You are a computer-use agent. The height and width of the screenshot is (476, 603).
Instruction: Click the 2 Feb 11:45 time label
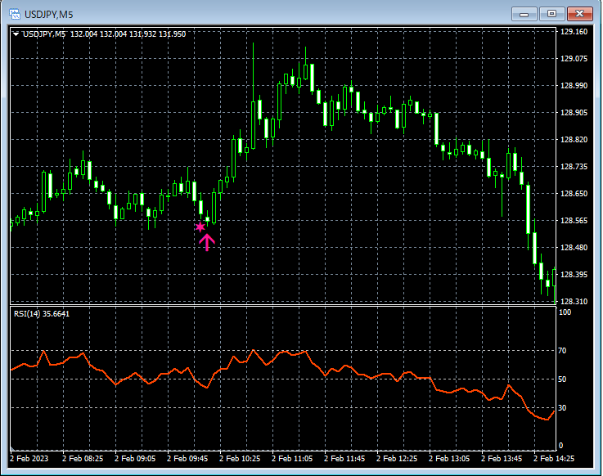click(x=344, y=459)
